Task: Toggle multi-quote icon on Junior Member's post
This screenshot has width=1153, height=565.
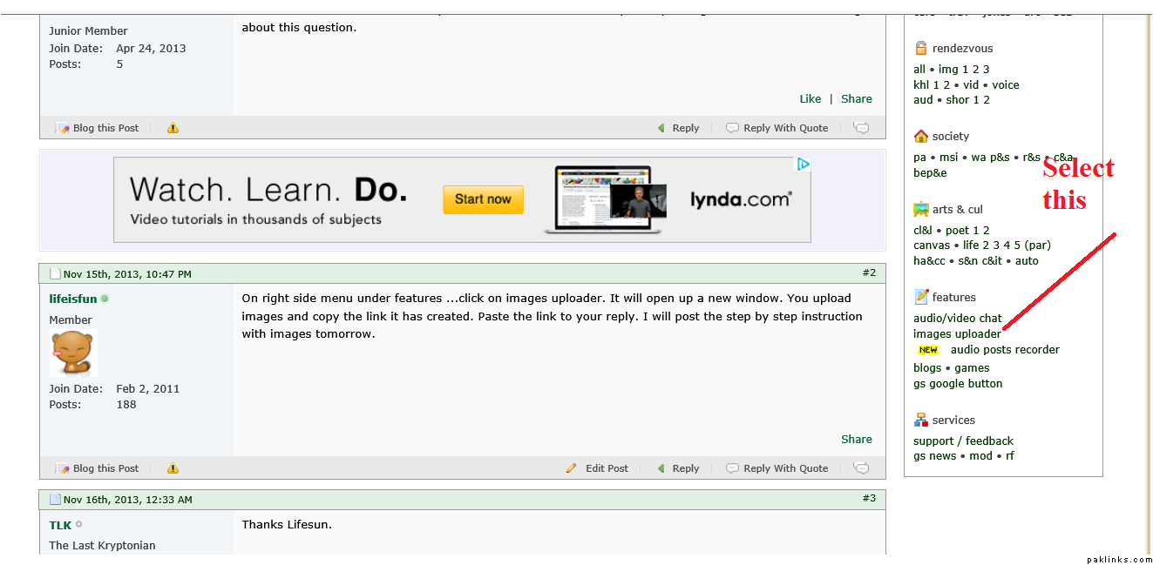Action: point(861,128)
